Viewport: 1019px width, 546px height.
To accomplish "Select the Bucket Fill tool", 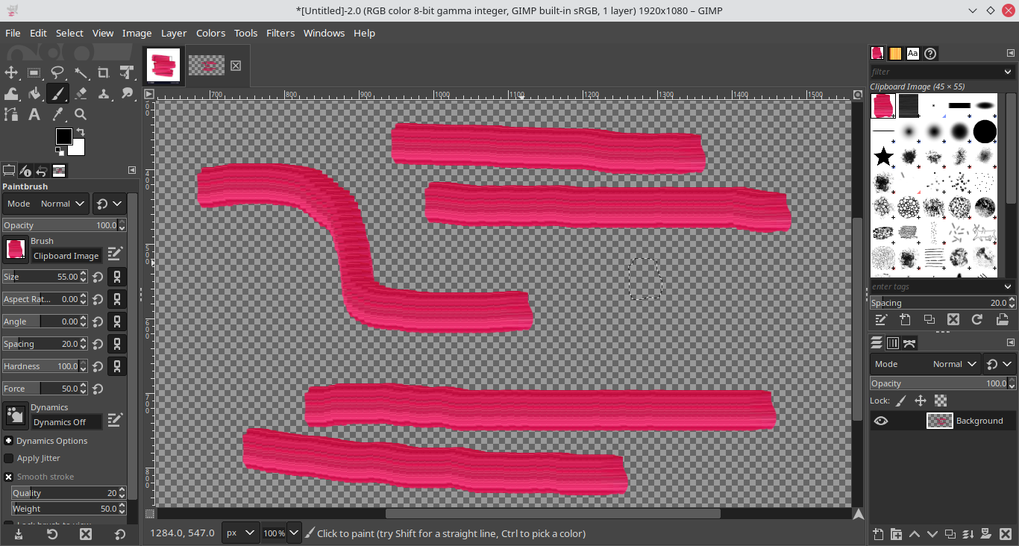I will pos(34,93).
